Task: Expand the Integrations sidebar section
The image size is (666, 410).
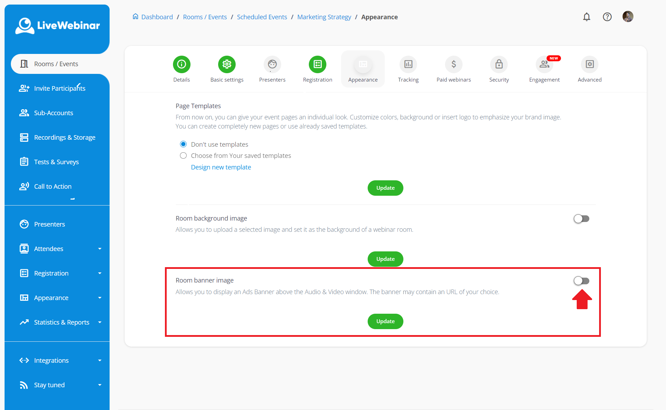Action: pyautogui.click(x=60, y=360)
